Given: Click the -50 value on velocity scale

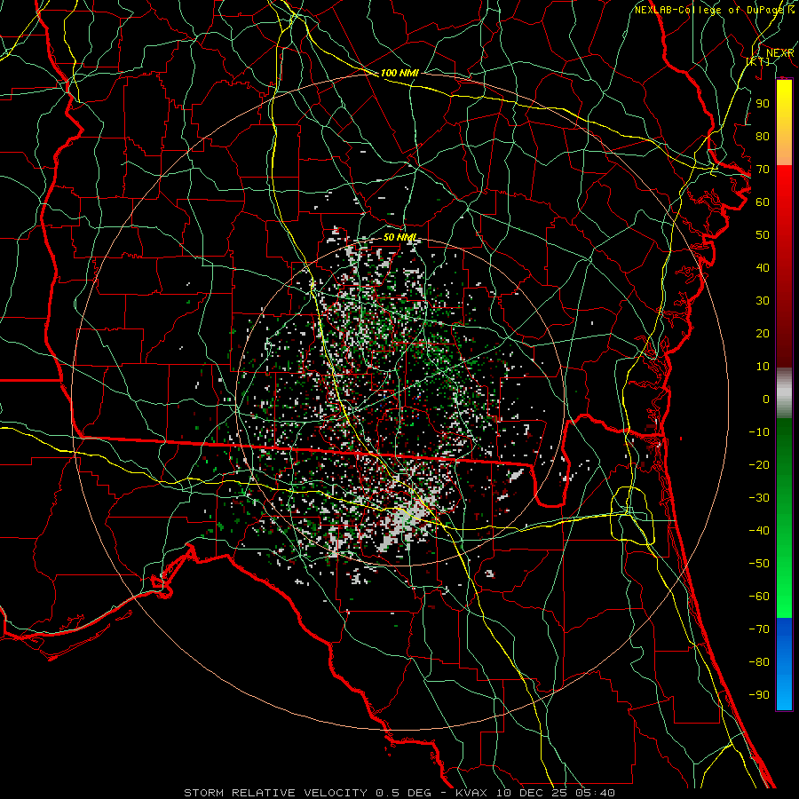Looking at the screenshot, I should pyautogui.click(x=759, y=564).
